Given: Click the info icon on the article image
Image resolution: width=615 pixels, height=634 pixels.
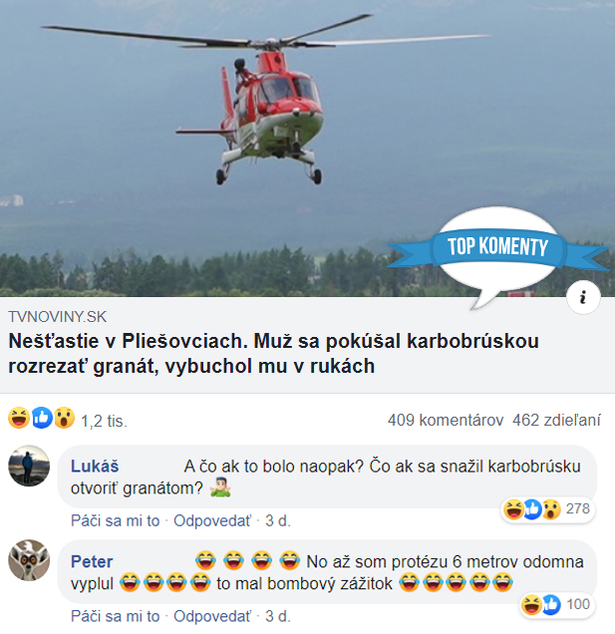Looking at the screenshot, I should (x=583, y=297).
